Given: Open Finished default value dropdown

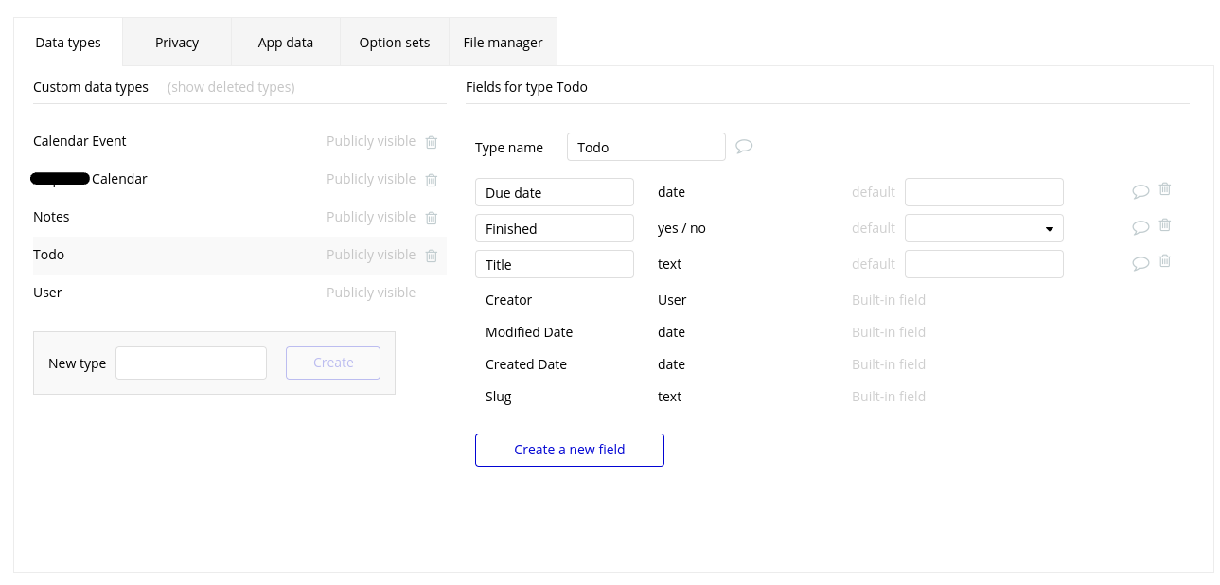Looking at the screenshot, I should pyautogui.click(x=984, y=228).
